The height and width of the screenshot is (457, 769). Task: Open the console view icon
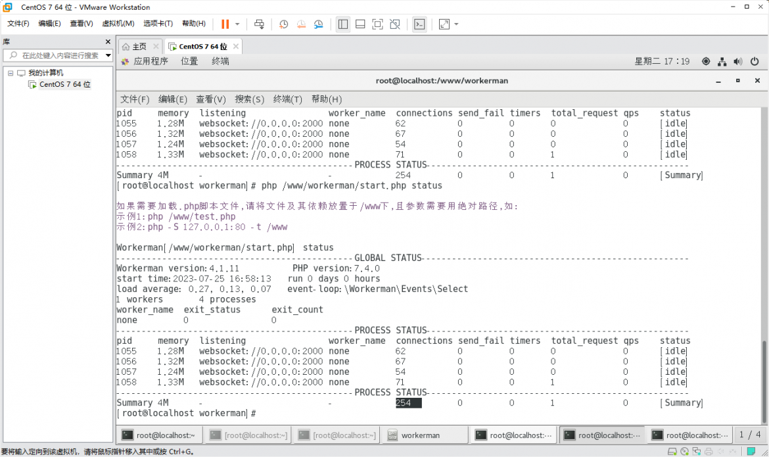coord(419,24)
